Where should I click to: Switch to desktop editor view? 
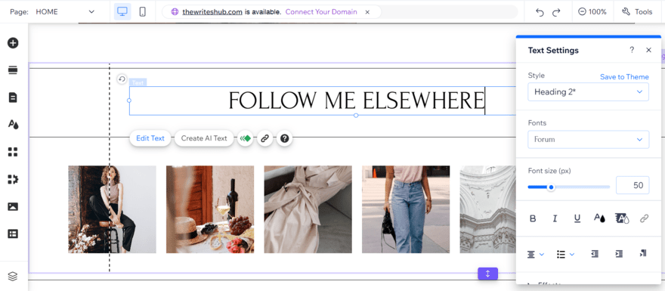point(122,12)
